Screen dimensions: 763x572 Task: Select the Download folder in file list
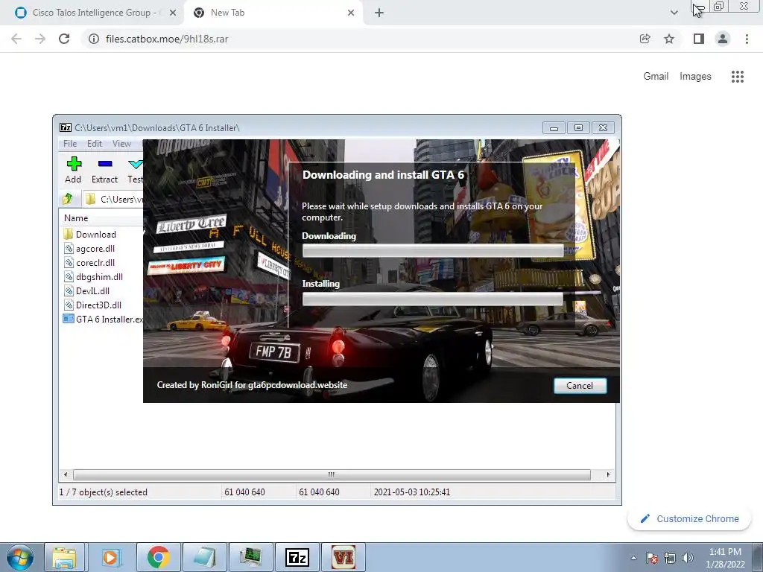click(95, 234)
